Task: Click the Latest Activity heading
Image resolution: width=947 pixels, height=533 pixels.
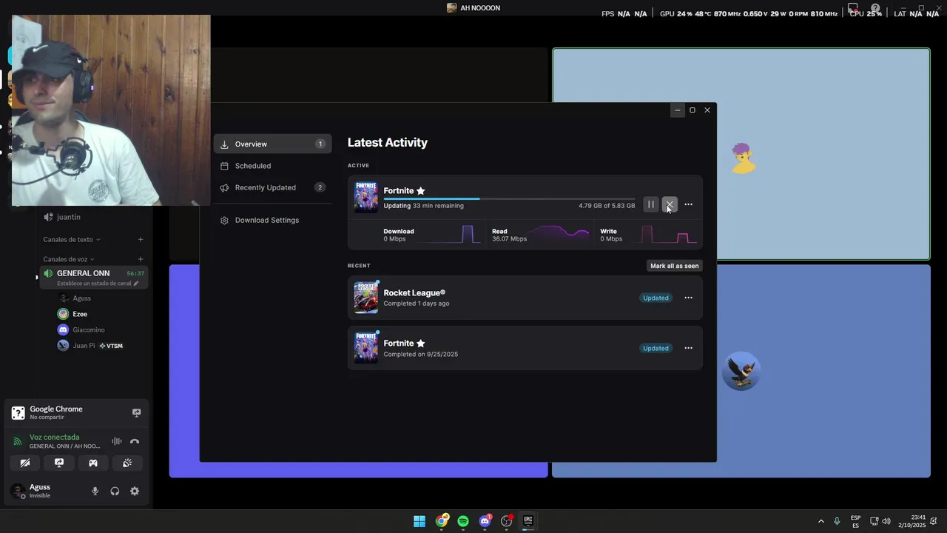Action: tap(388, 143)
